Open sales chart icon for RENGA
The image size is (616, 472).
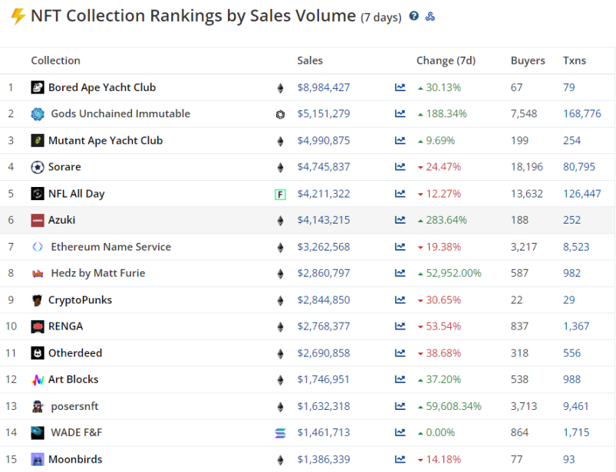400,326
